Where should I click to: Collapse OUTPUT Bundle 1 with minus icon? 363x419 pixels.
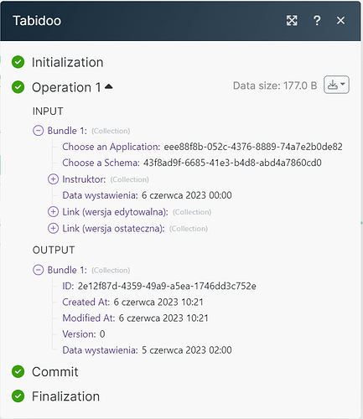tap(39, 270)
